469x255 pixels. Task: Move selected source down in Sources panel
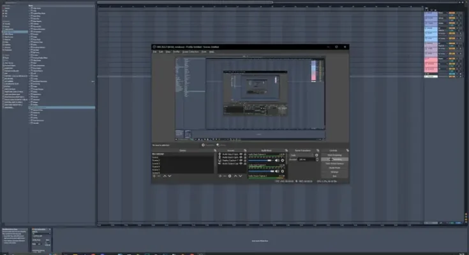[x=240, y=177]
